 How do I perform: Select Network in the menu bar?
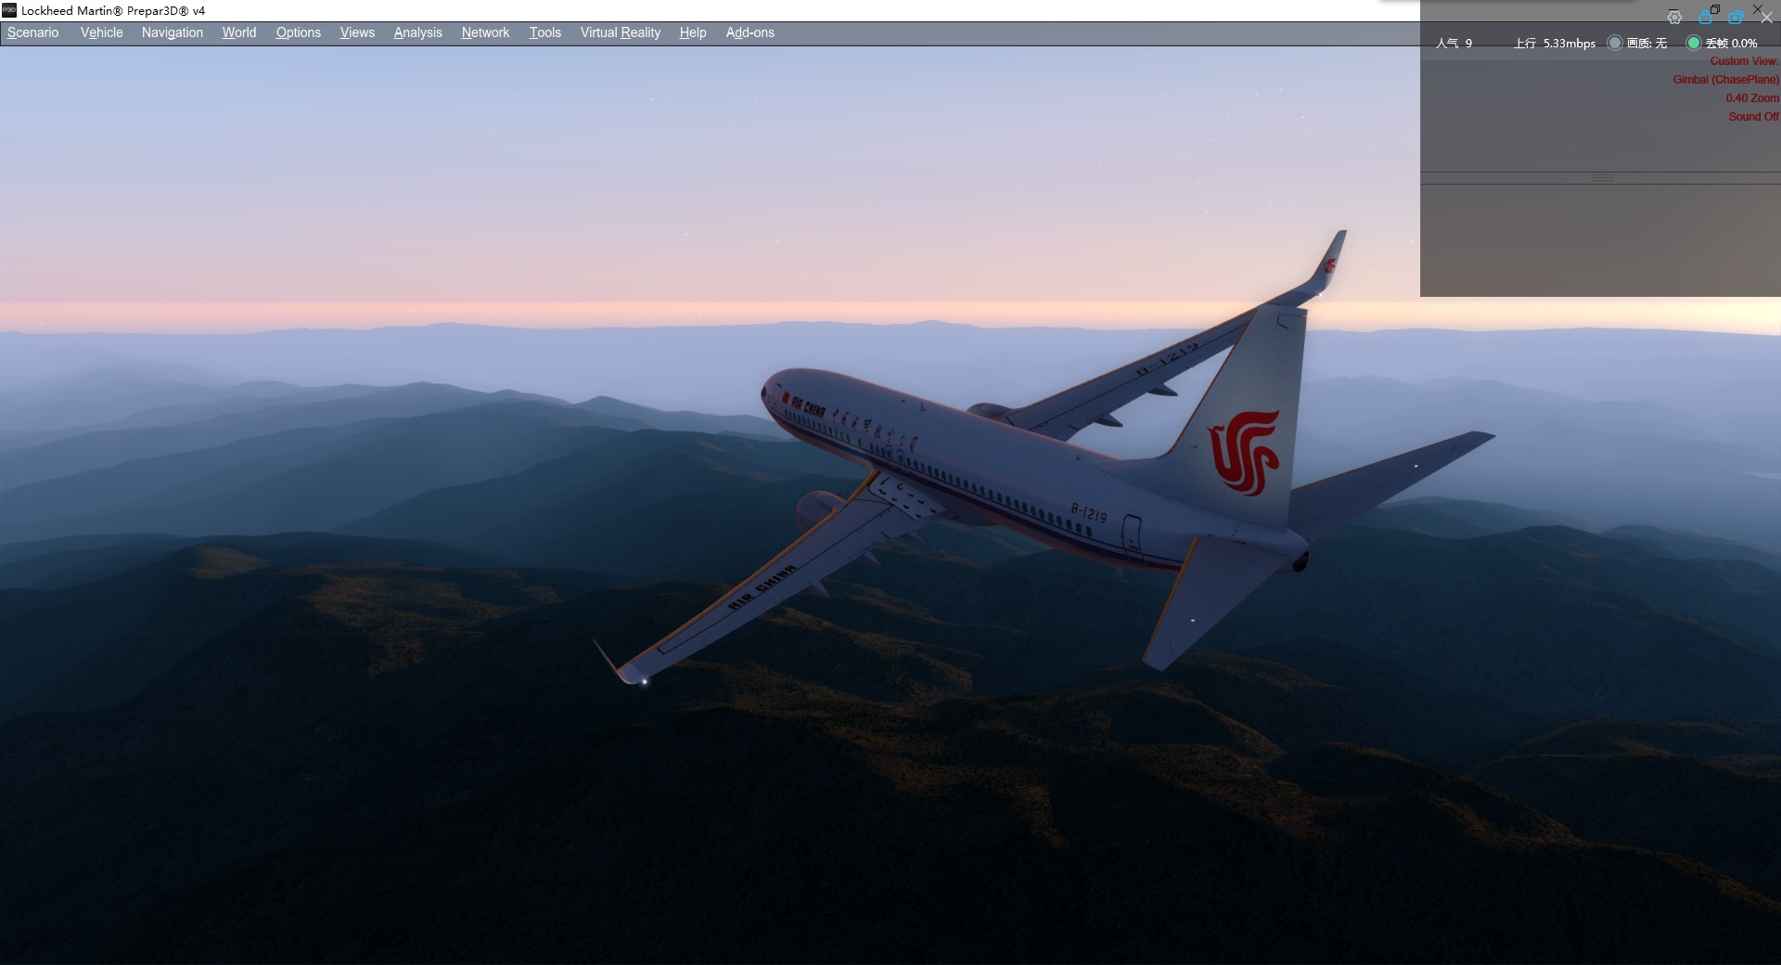[x=485, y=32]
